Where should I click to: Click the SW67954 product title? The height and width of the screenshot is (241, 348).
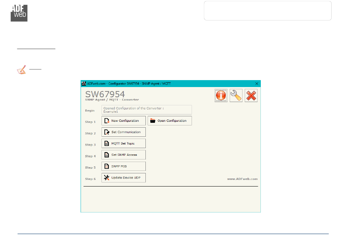click(105, 94)
